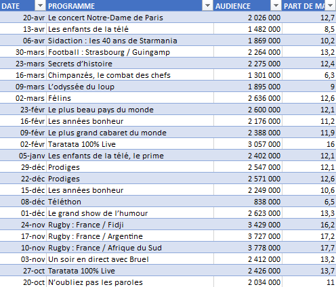Select the 3 778 000 audience cell
This screenshot has width=336, height=287.
pyautogui.click(x=248, y=248)
